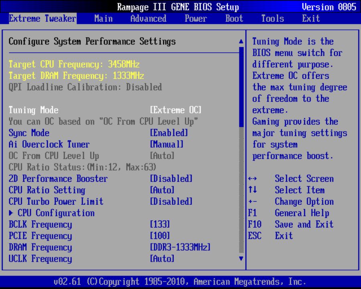The height and width of the screenshot is (289, 361).
Task: Go to the Boot tab
Action: coord(234,18)
